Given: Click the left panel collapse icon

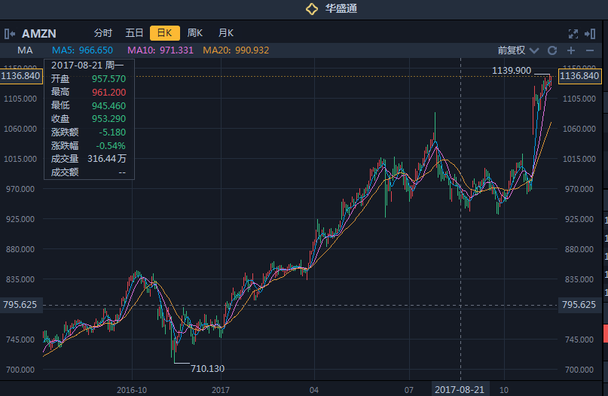Looking at the screenshot, I should tap(10, 33).
